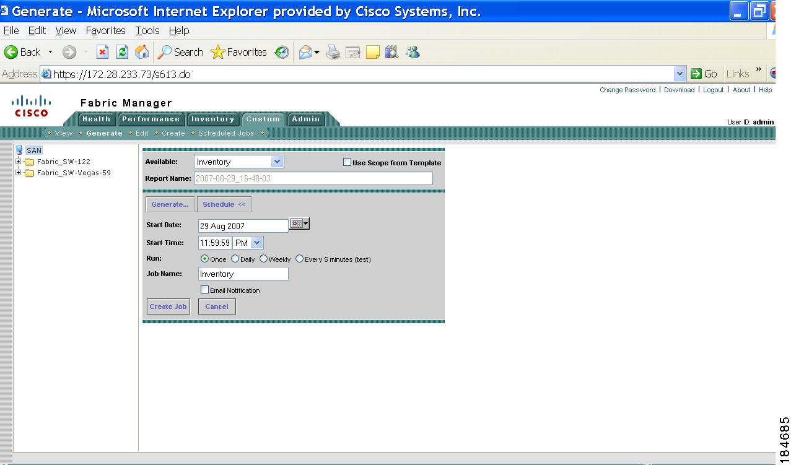Screen dimensions: 791x465
Task: Open the File menu
Action: click(x=11, y=30)
